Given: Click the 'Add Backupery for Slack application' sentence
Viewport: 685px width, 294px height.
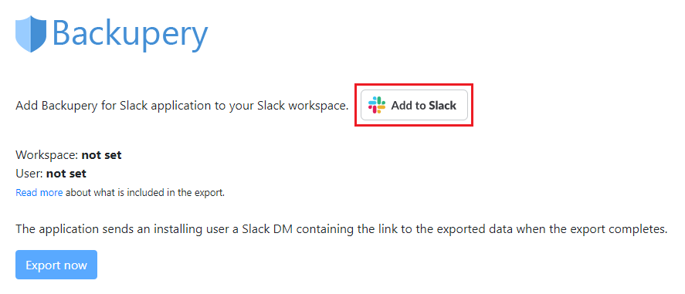Looking at the screenshot, I should point(181,106).
